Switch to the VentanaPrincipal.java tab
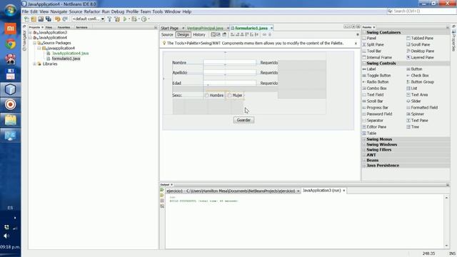The width and height of the screenshot is (457, 257). coord(205,29)
